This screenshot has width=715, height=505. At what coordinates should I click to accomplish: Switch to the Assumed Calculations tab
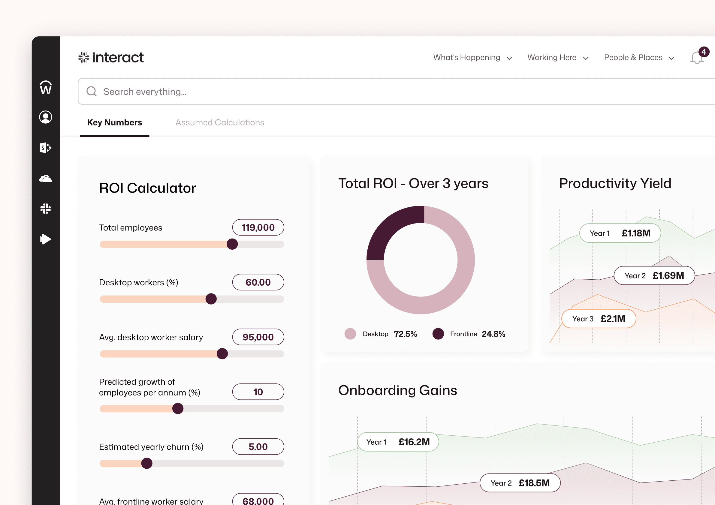click(220, 122)
